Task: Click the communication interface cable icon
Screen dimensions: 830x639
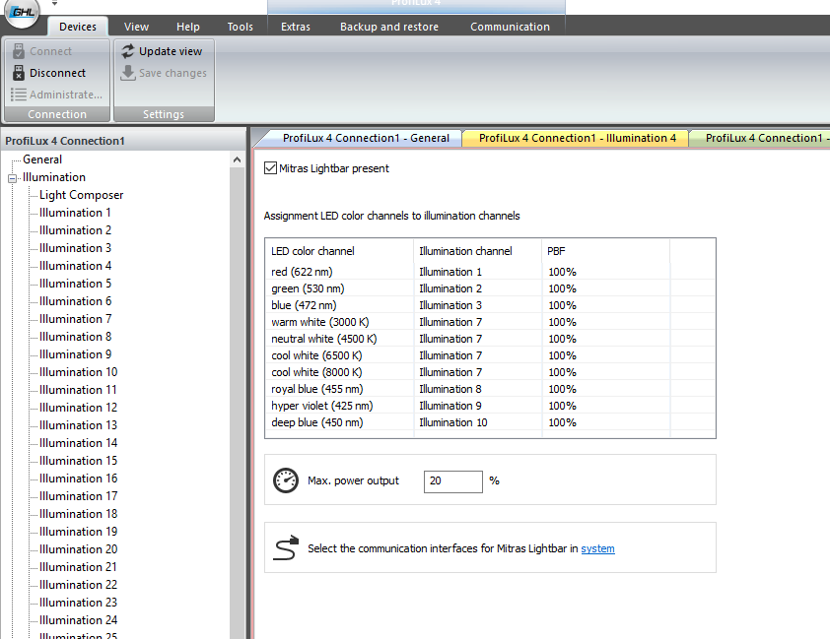Action: tap(286, 548)
